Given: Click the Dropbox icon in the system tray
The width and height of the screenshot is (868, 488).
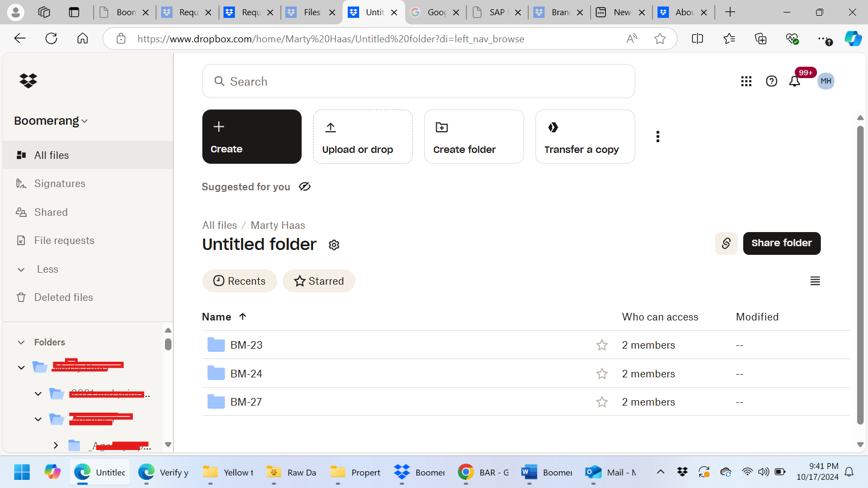Looking at the screenshot, I should (x=682, y=472).
